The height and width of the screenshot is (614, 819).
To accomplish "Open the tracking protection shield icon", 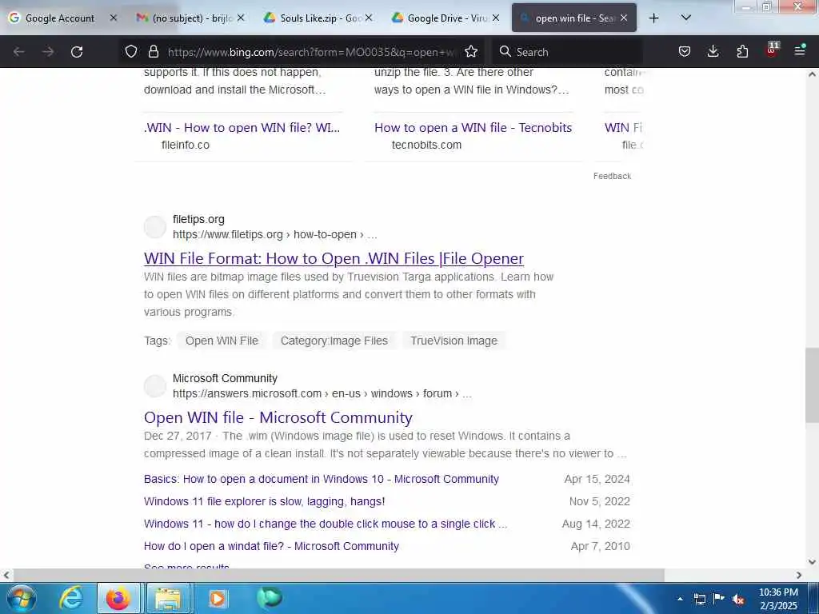I will click(x=131, y=51).
